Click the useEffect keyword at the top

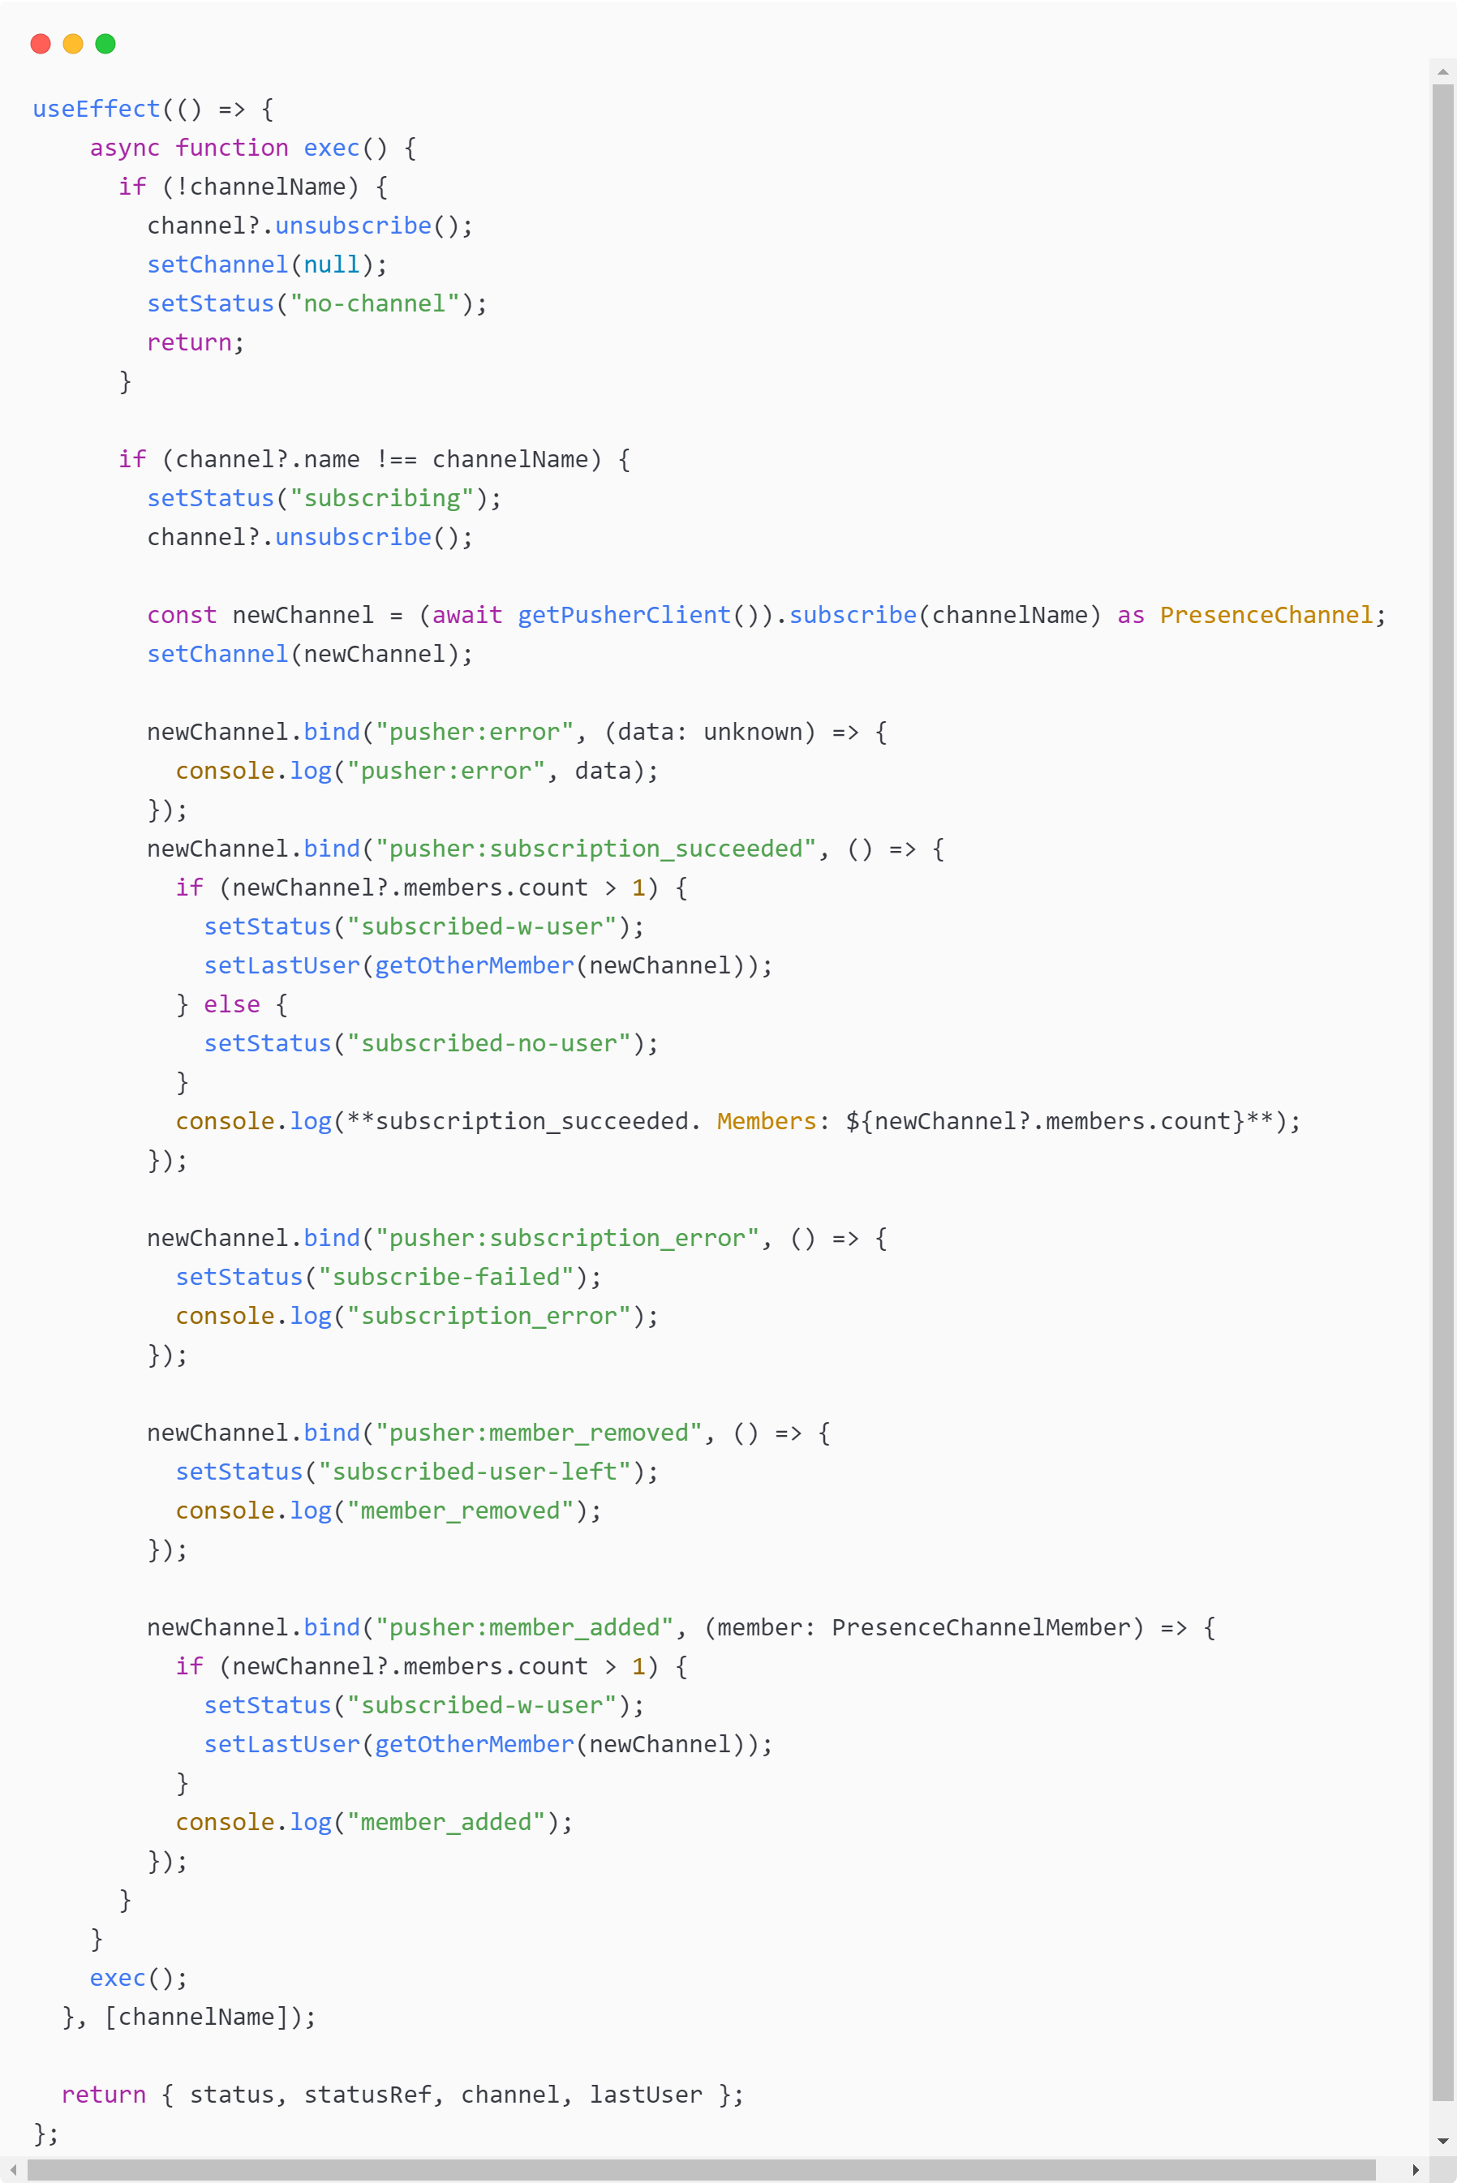(96, 109)
